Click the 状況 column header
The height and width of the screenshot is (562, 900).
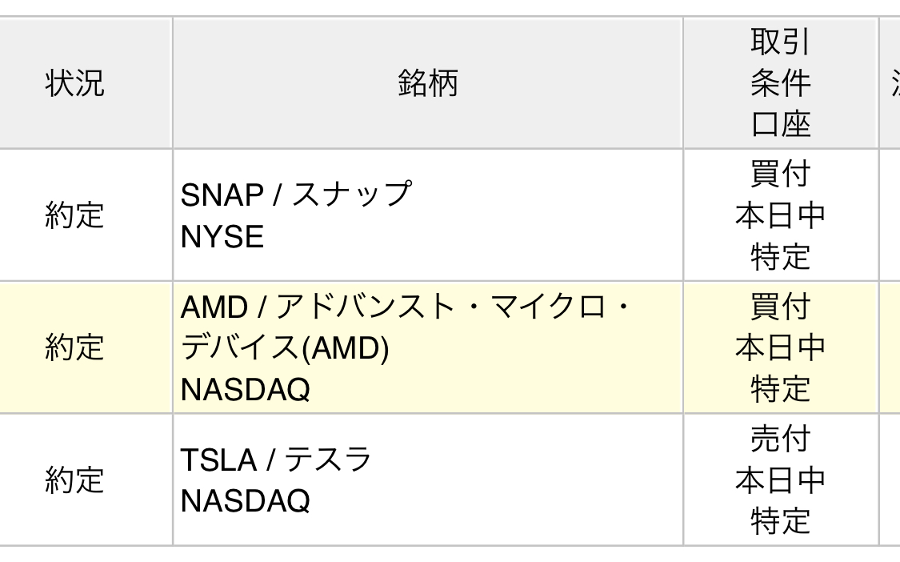pyautogui.click(x=74, y=83)
